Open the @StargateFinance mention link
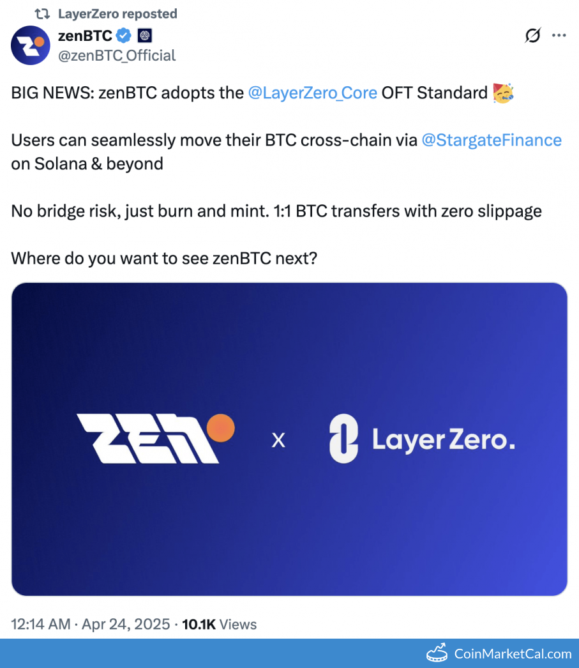 click(492, 140)
